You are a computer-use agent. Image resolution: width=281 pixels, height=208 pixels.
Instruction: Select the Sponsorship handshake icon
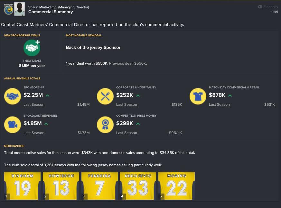[x=13, y=96]
